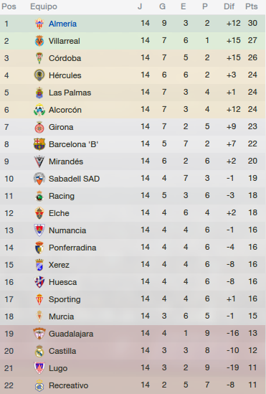Click the Pos column header
This screenshot has height=394, width=266.
coord(9,6)
